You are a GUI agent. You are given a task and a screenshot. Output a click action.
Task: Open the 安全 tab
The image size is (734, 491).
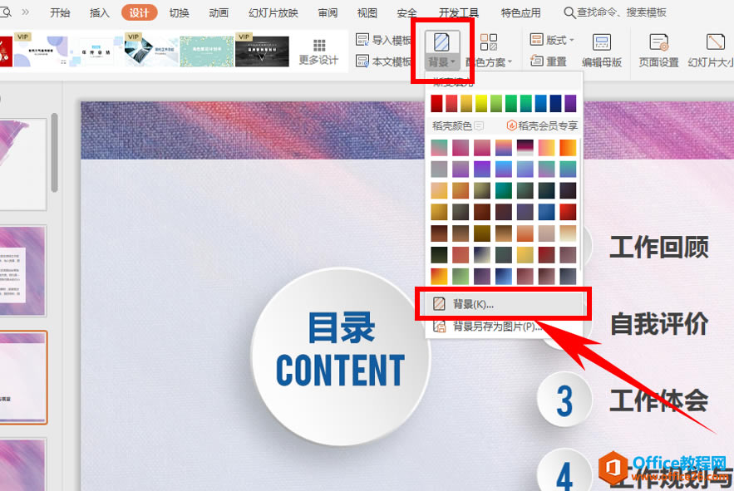(x=406, y=12)
